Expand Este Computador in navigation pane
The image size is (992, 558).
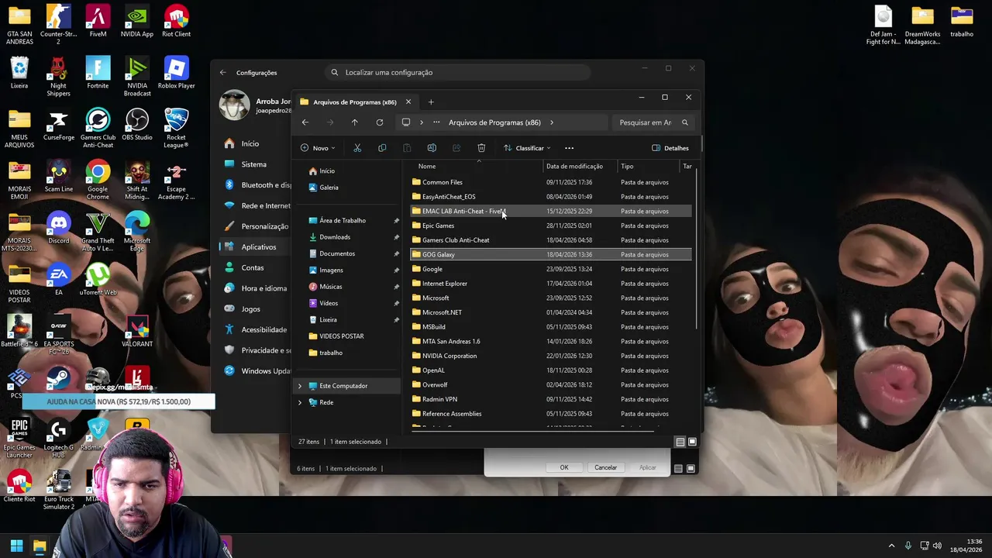(300, 386)
